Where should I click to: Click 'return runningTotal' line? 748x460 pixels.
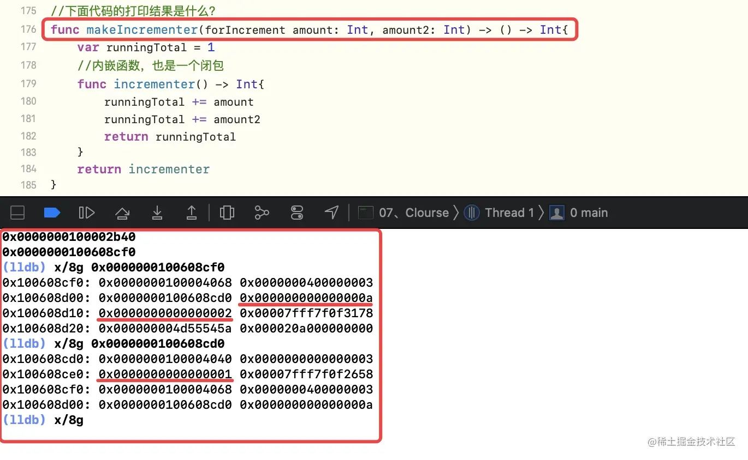point(170,137)
